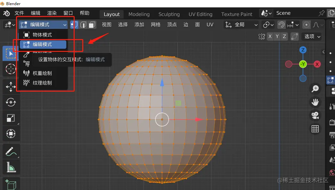Image resolution: width=335 pixels, height=190 pixels.
Task: Choose the combined Transform tool
Action: (x=11, y=134)
